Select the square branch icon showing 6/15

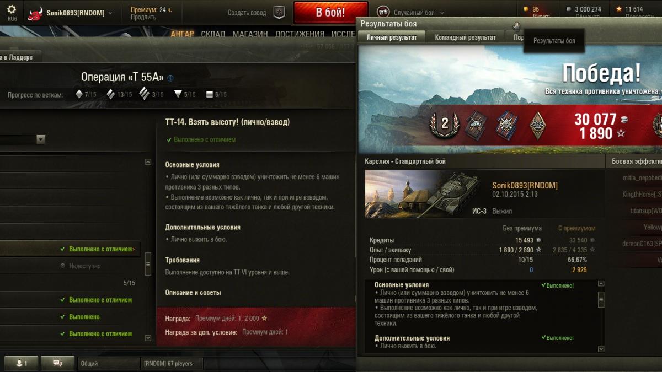[210, 95]
